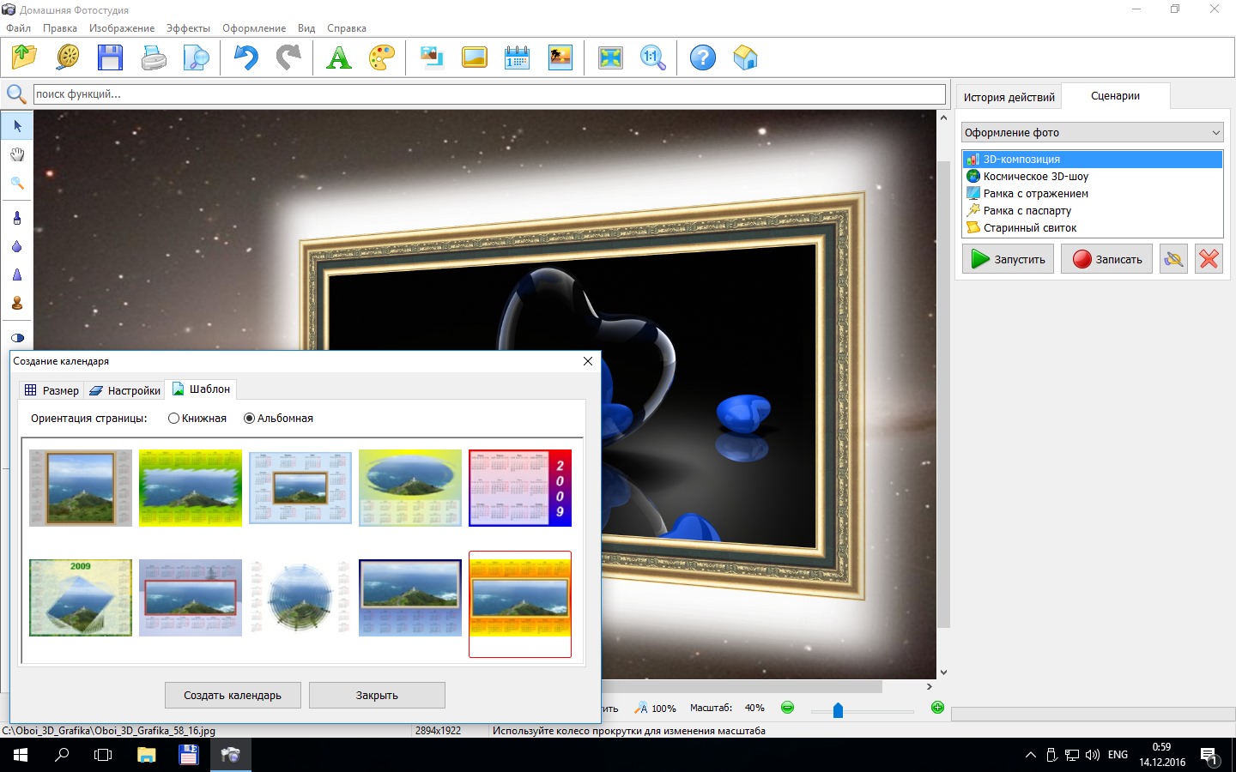Open the История действий tab
The height and width of the screenshot is (772, 1236).
(1009, 97)
